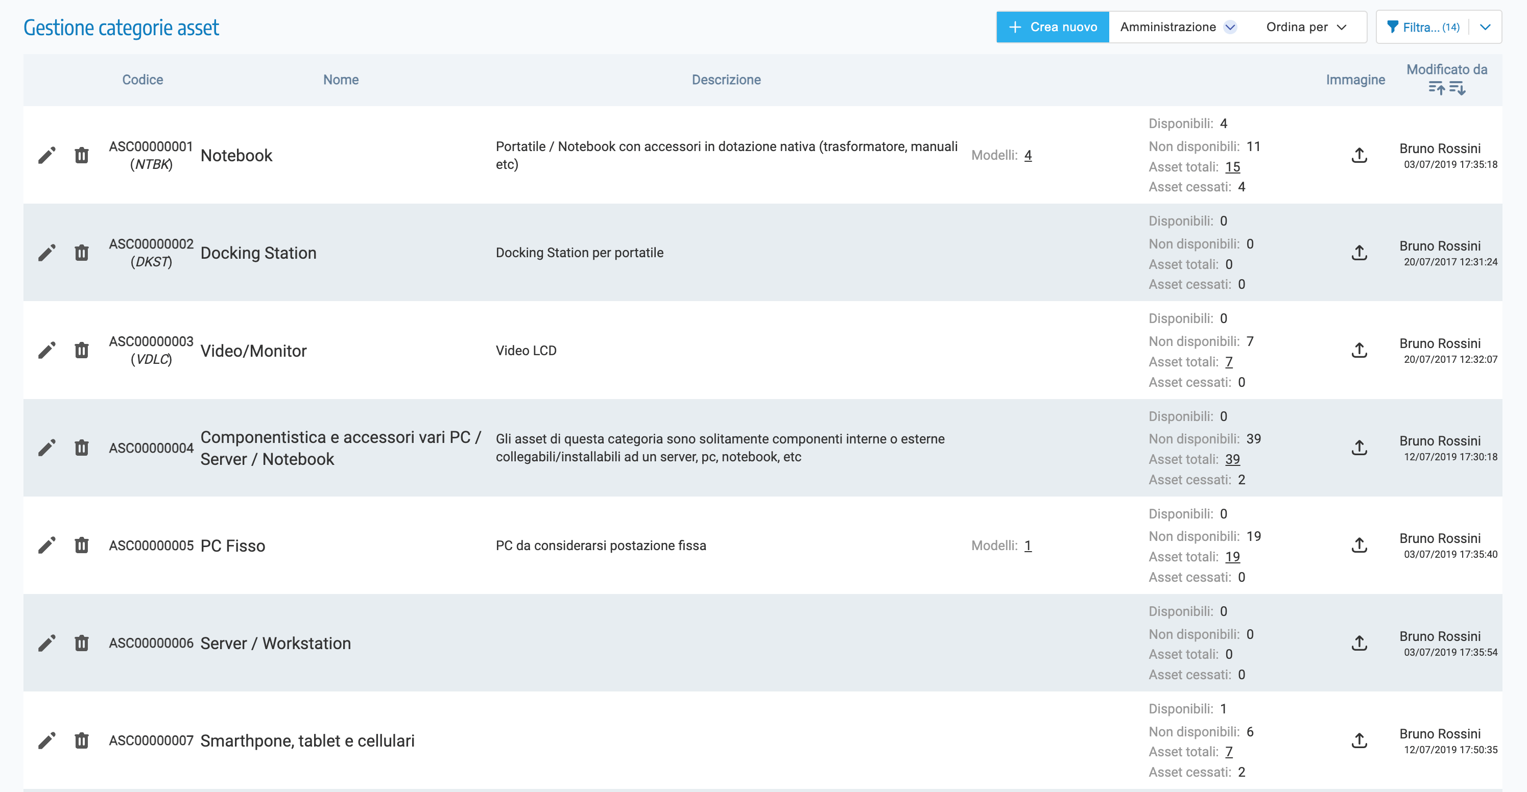Click the Crea nuovo button

[1053, 27]
